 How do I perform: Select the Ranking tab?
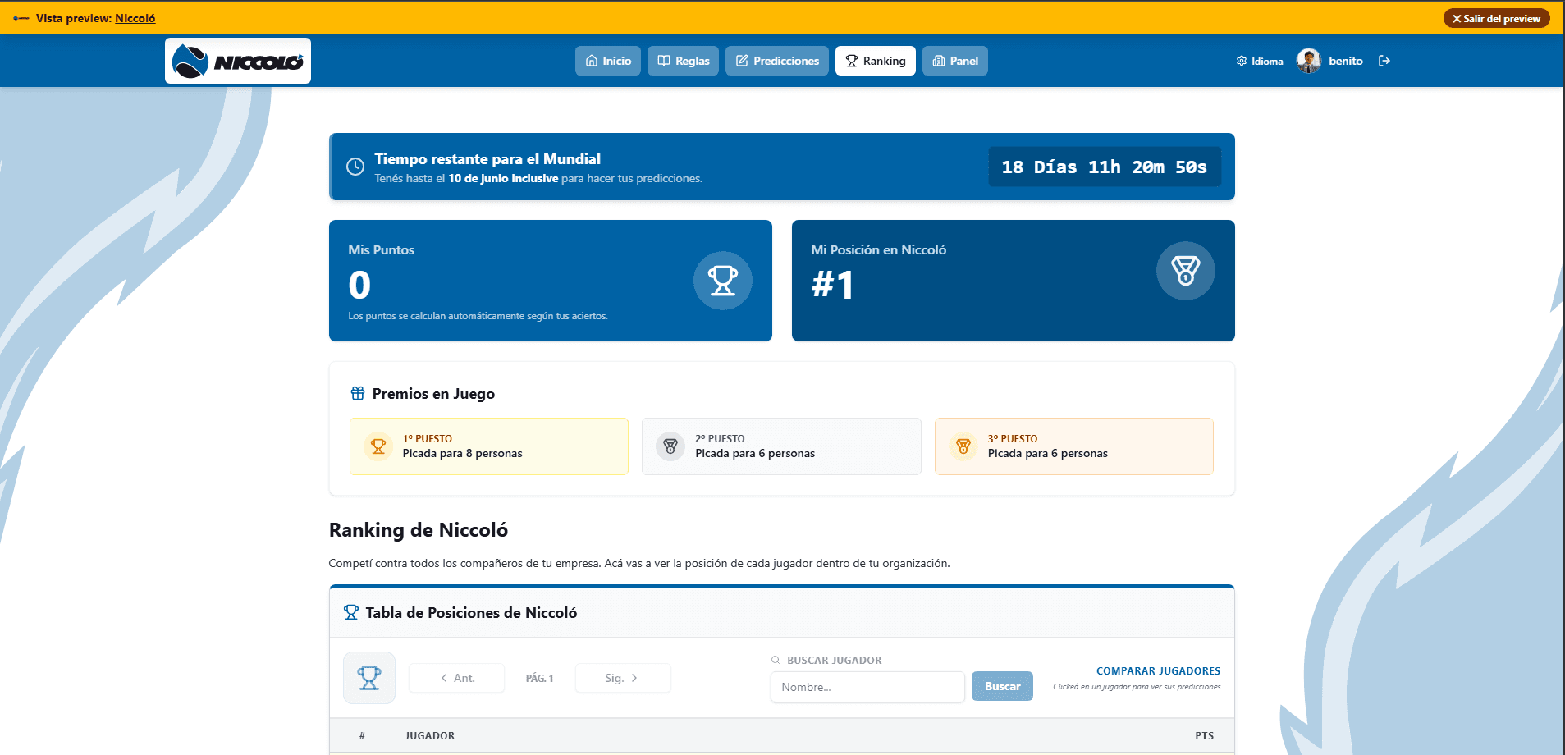click(876, 61)
